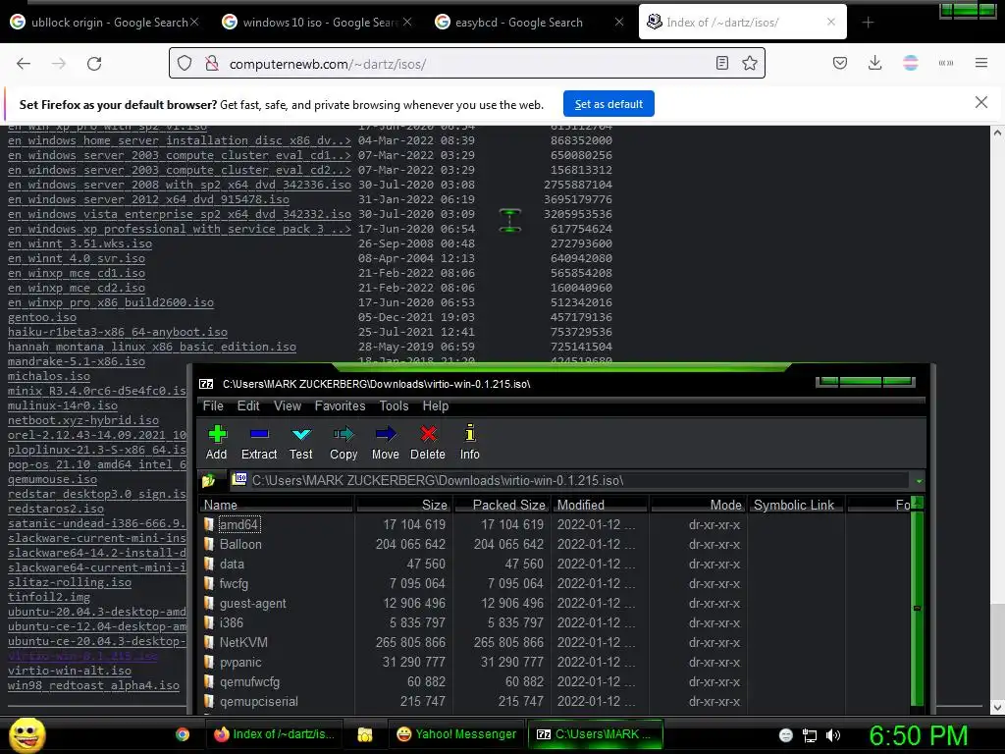Open the 7-Zip address bar dropdown

coord(919,481)
